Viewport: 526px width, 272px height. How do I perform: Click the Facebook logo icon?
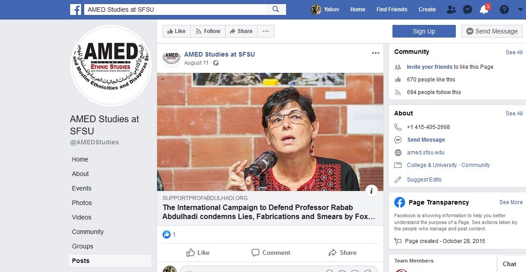pyautogui.click(x=76, y=10)
